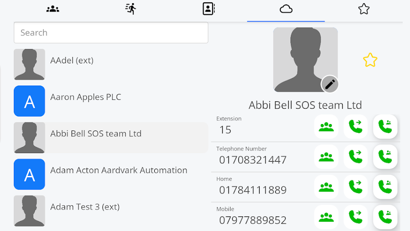The width and height of the screenshot is (410, 231).
Task: Open the favourites star tab
Action: [x=364, y=9]
